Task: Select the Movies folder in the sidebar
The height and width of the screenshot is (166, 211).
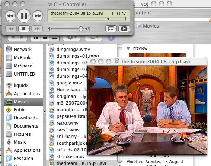Action: [23, 102]
